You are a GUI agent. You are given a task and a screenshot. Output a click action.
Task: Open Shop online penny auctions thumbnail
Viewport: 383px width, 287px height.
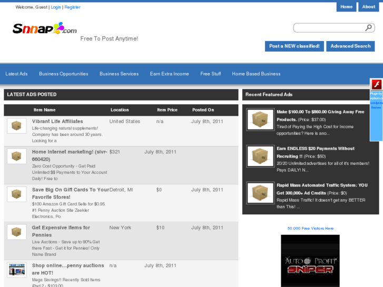coord(17,270)
